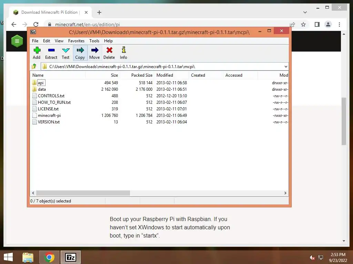Select VERSION.txt file name
This screenshot has width=353, height=264.
point(49,122)
